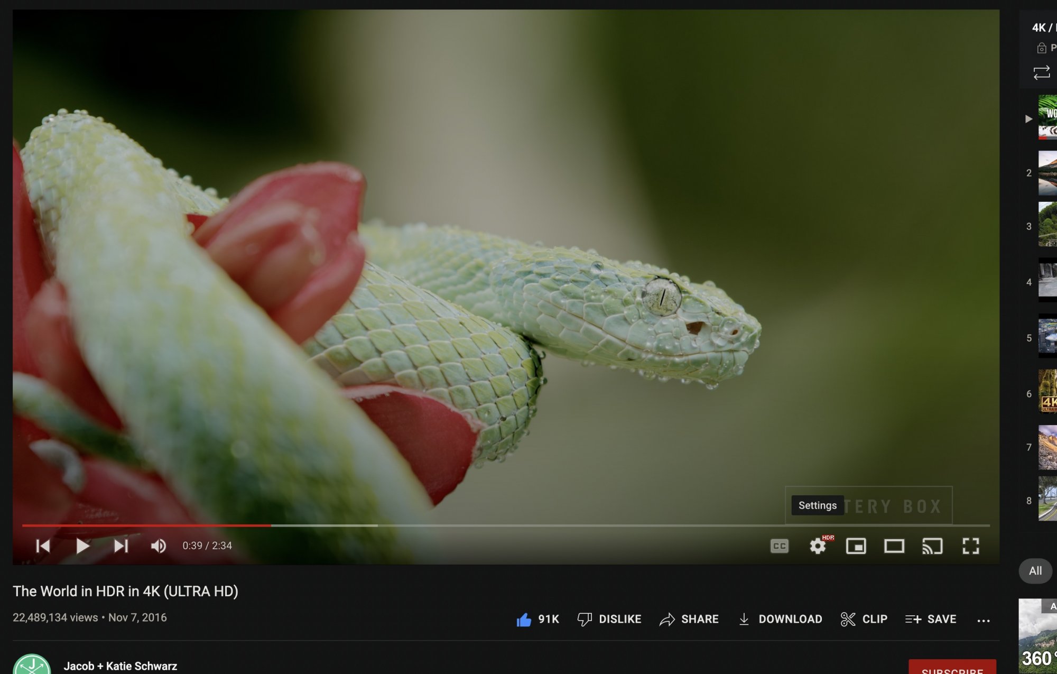Click the DISLIKE button
This screenshot has width=1057, height=674.
tap(609, 619)
